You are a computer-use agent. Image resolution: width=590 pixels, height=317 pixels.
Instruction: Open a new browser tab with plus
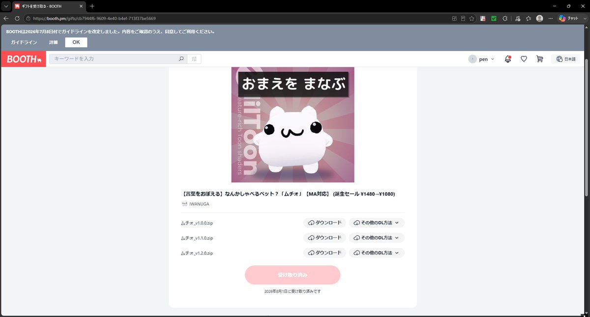92,6
